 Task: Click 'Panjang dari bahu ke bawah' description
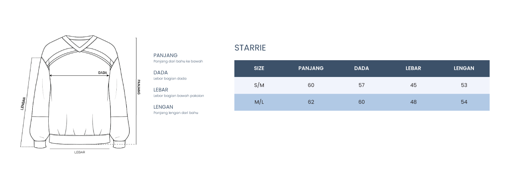click(178, 61)
